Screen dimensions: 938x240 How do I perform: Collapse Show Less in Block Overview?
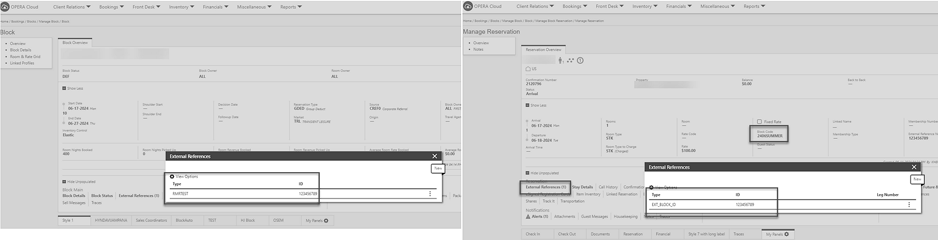(x=73, y=89)
